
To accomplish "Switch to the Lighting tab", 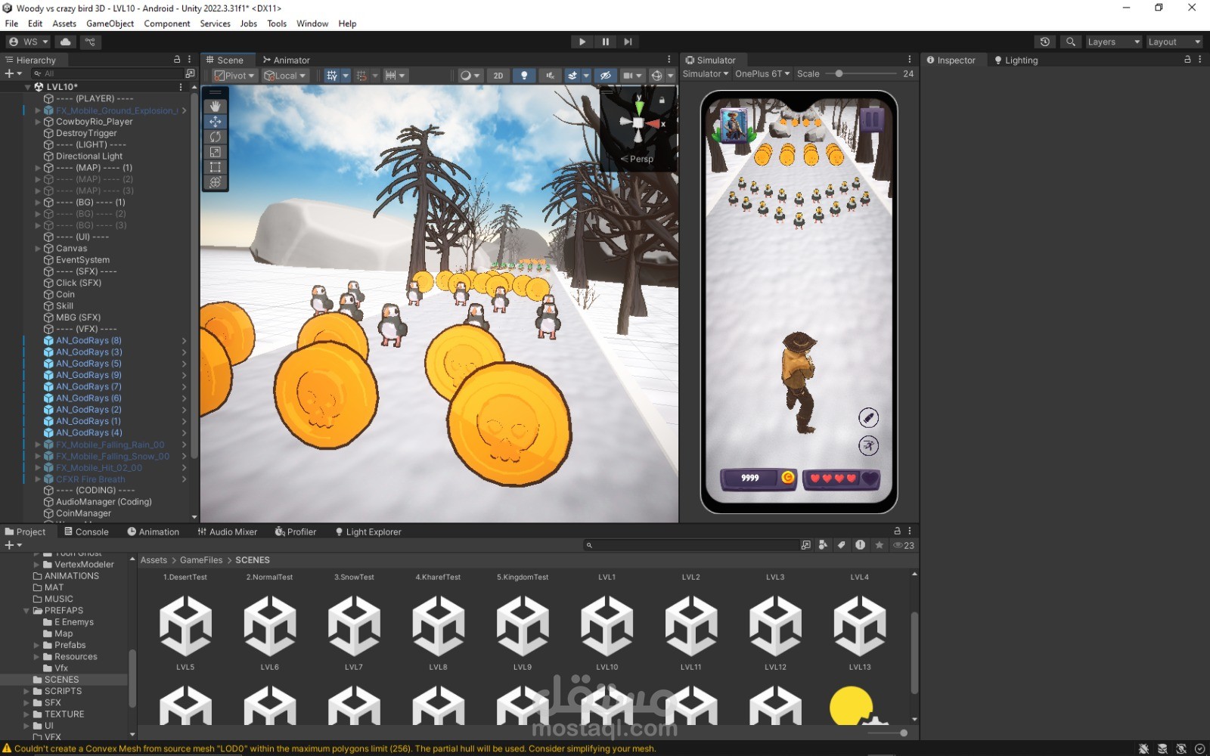I will (1016, 60).
